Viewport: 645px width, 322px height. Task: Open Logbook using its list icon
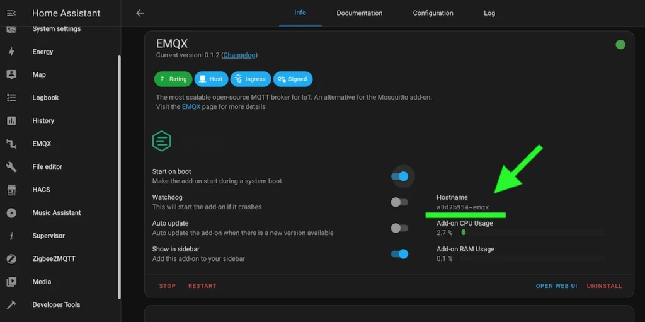11,98
